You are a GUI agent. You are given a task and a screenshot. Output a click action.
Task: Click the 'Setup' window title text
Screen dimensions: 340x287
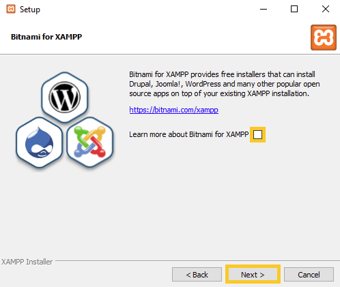pyautogui.click(x=30, y=10)
